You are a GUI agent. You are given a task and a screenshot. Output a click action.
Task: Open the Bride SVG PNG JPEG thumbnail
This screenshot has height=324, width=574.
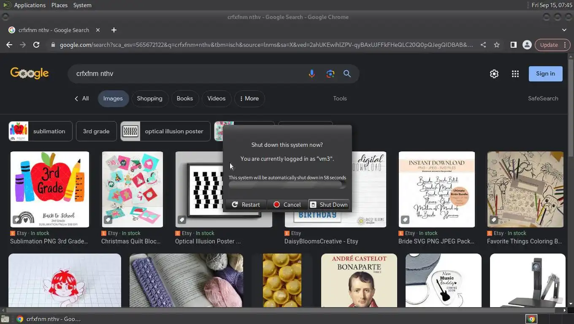point(436,189)
